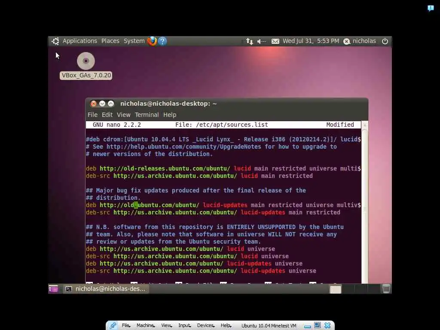The image size is (440, 330).
Task: Expand VirtualBox Input dropdown
Action: [184, 326]
